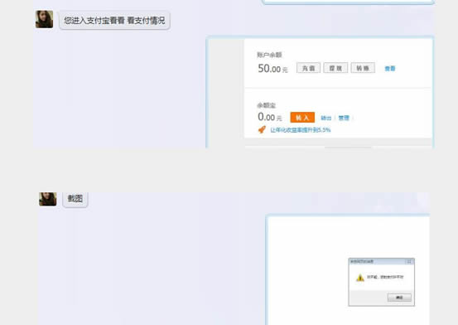Image resolution: width=458 pixels, height=325 pixels.
Task: Open the 5.5% yield promotion link
Action: pos(301,130)
